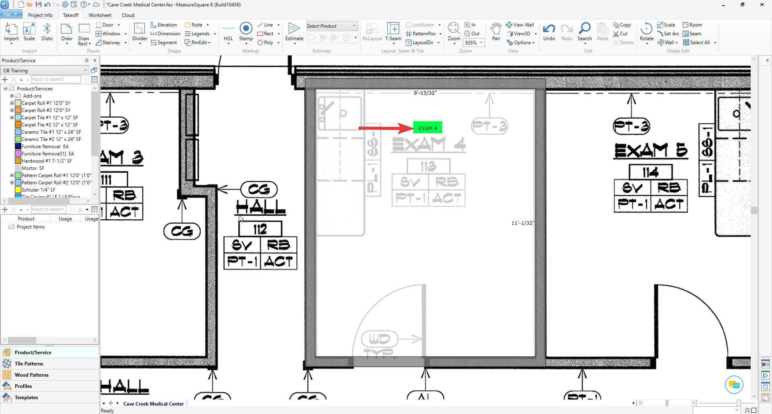Click the Copy button
Viewport: 772px width, 414px height.
click(x=622, y=25)
